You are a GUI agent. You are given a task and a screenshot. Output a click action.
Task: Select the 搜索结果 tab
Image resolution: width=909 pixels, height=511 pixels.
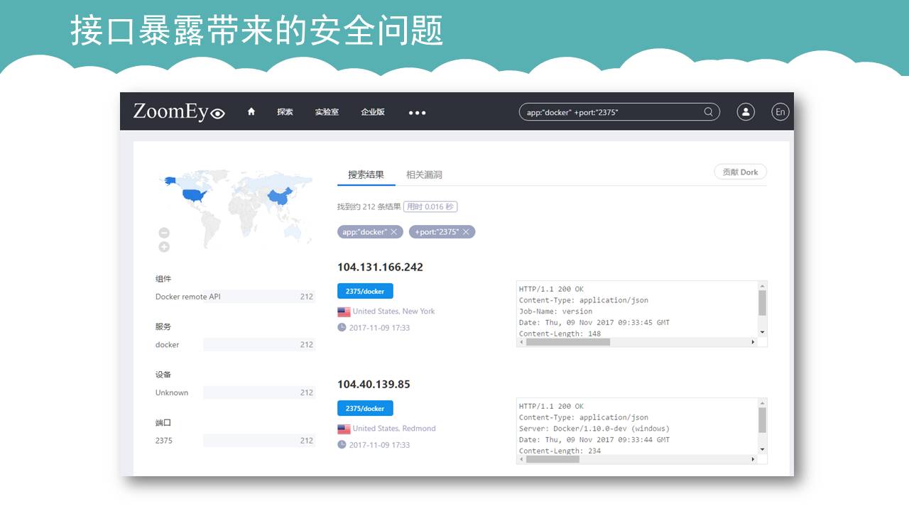pyautogui.click(x=366, y=175)
